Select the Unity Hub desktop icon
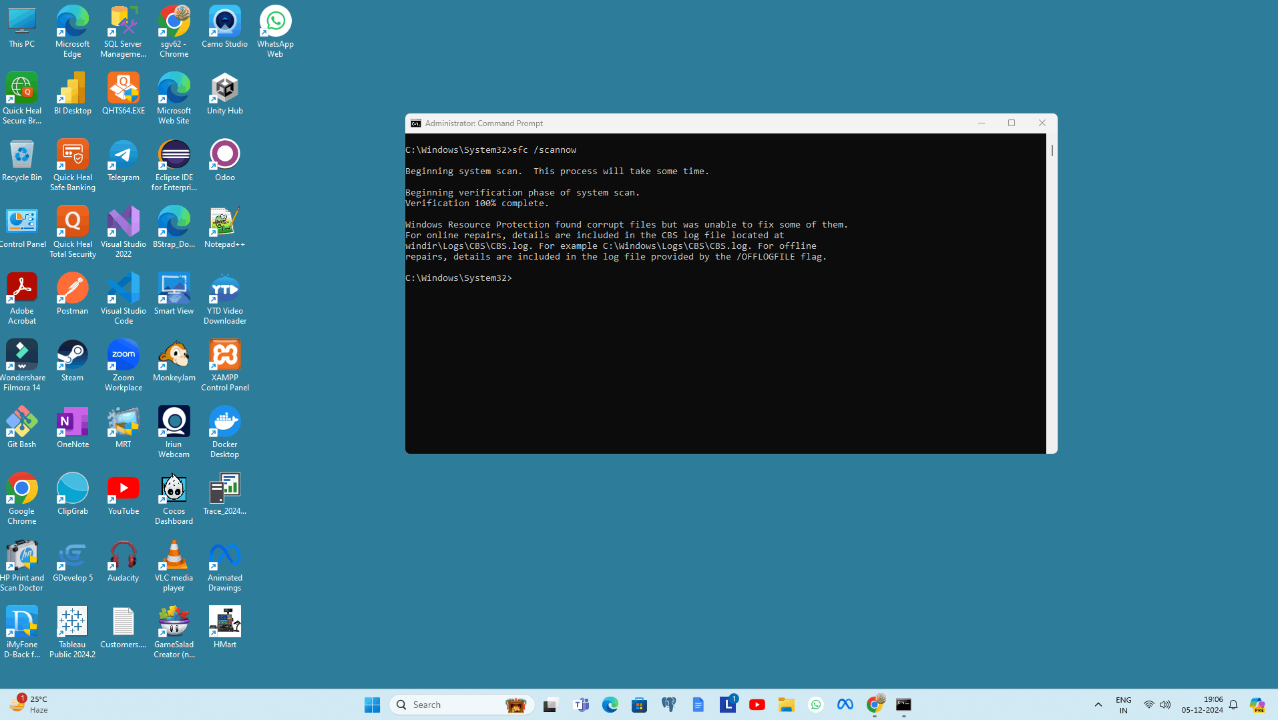The height and width of the screenshot is (720, 1278). pos(224,93)
